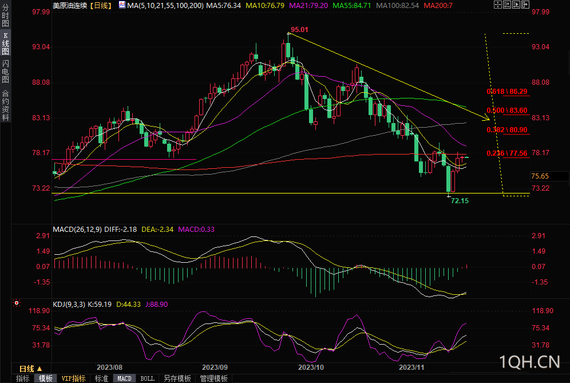Toggle the 模板 mode at bottom bar
This screenshot has width=570, height=383.
tap(45, 378)
